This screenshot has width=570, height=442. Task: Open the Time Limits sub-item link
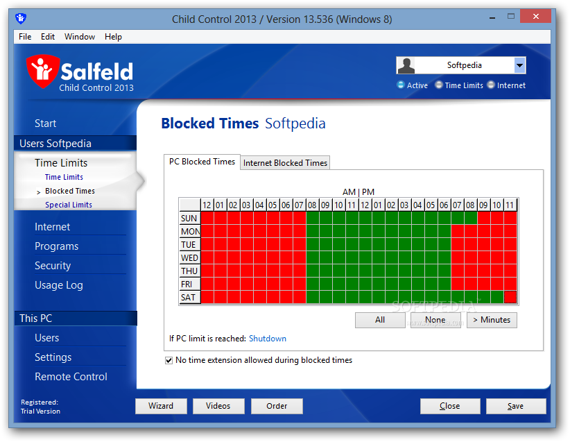[x=64, y=177]
